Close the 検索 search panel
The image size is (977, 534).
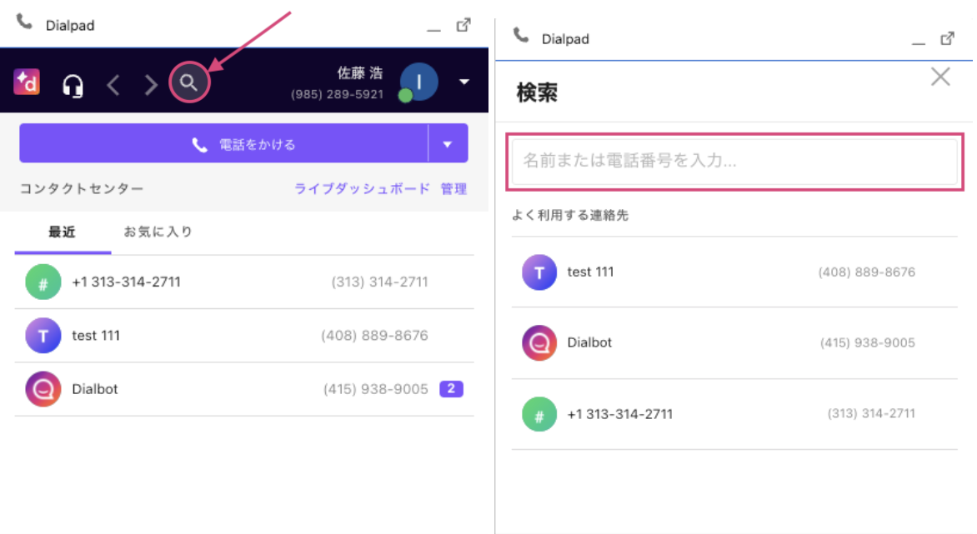(x=940, y=77)
